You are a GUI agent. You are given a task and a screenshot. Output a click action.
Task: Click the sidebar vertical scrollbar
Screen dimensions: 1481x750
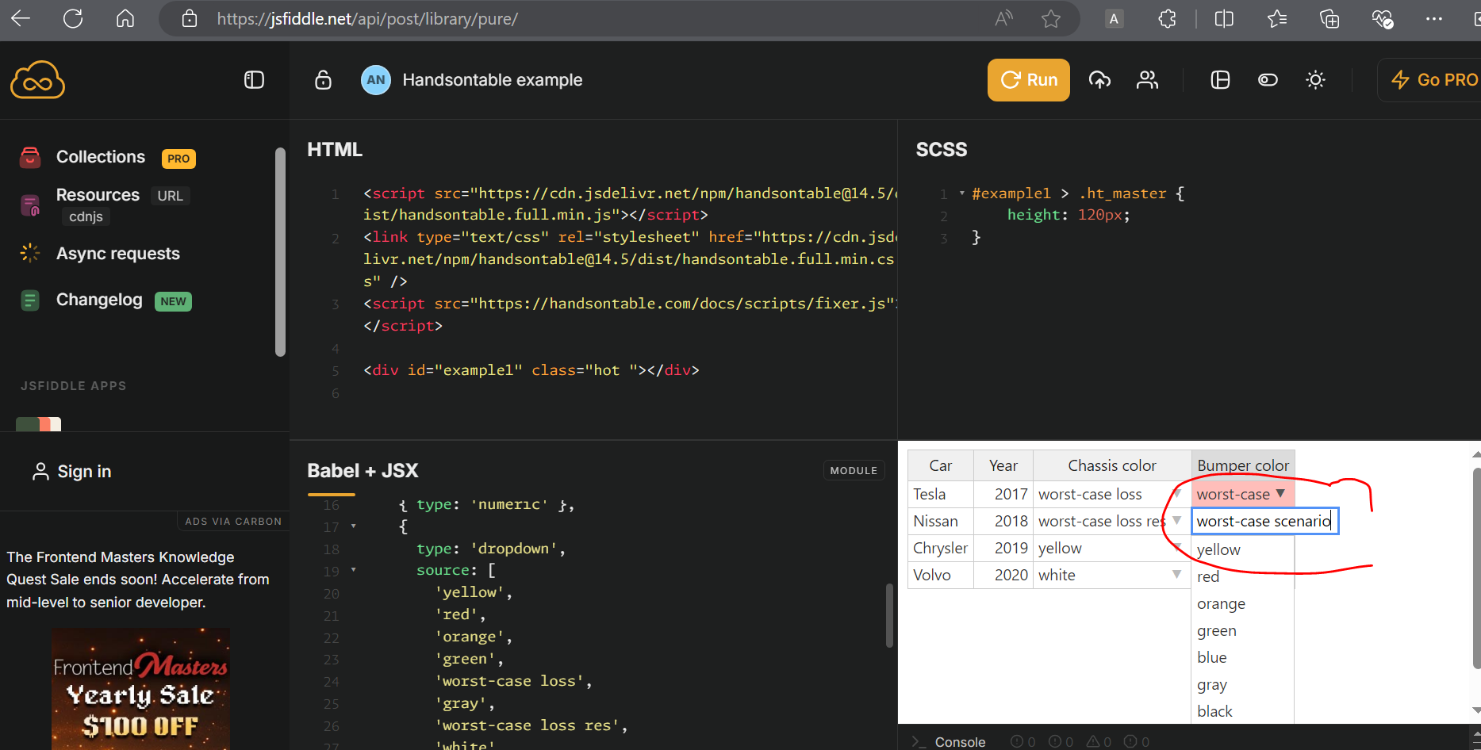(x=280, y=252)
